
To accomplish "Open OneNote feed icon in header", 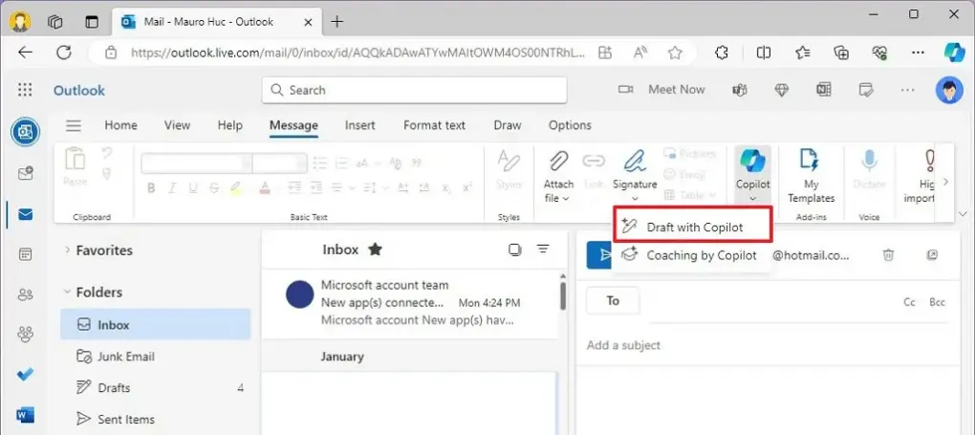I will 824,90.
